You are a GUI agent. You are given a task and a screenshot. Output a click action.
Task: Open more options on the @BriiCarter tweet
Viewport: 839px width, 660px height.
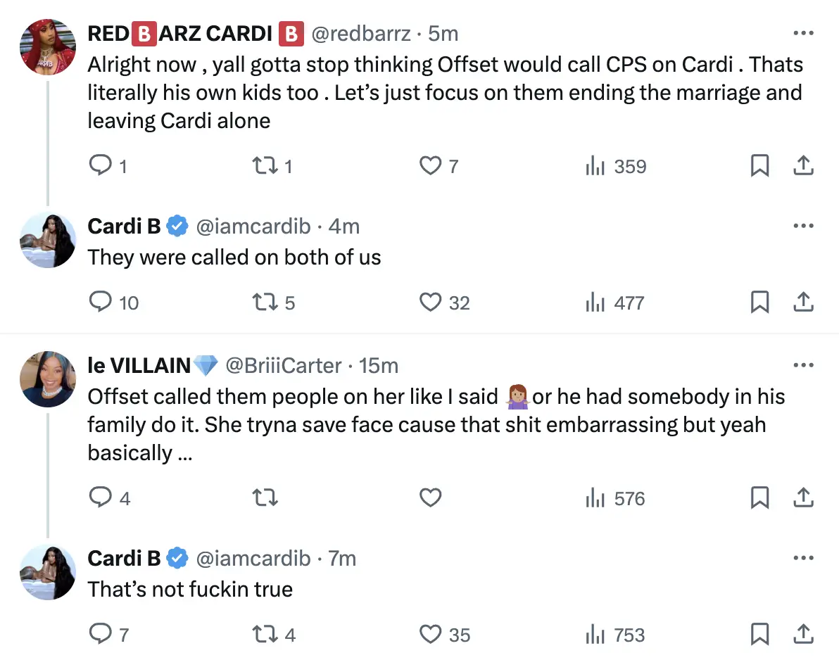[803, 364]
